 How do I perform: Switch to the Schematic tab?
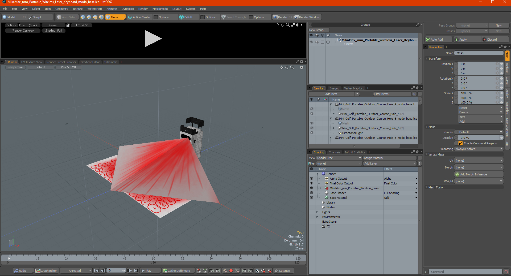click(111, 62)
